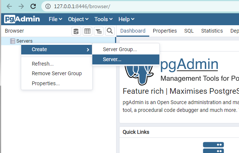Click the View Data table icon
The width and height of the screenshot is (239, 153).
point(87,31)
